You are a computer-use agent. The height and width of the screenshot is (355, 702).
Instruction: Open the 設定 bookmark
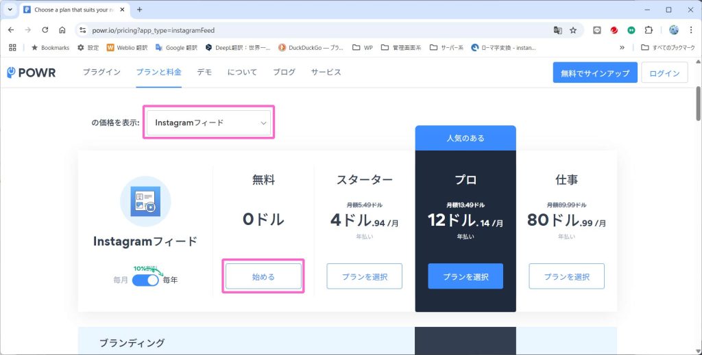pos(88,47)
